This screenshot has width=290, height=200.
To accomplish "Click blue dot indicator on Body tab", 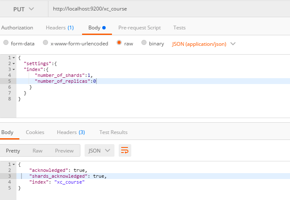I will [104, 28].
